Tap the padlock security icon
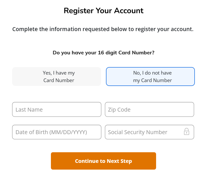The width and height of the screenshot is (207, 174). (x=187, y=132)
